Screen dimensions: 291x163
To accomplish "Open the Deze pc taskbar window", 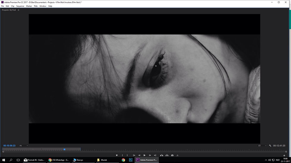I will [83, 160].
